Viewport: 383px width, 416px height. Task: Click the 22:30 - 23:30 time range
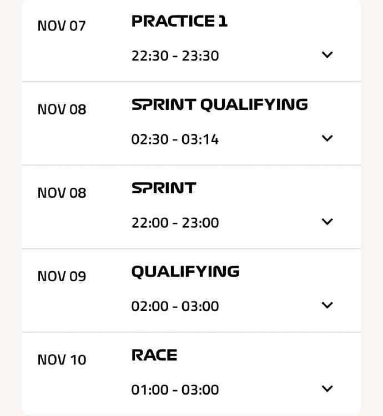click(175, 56)
